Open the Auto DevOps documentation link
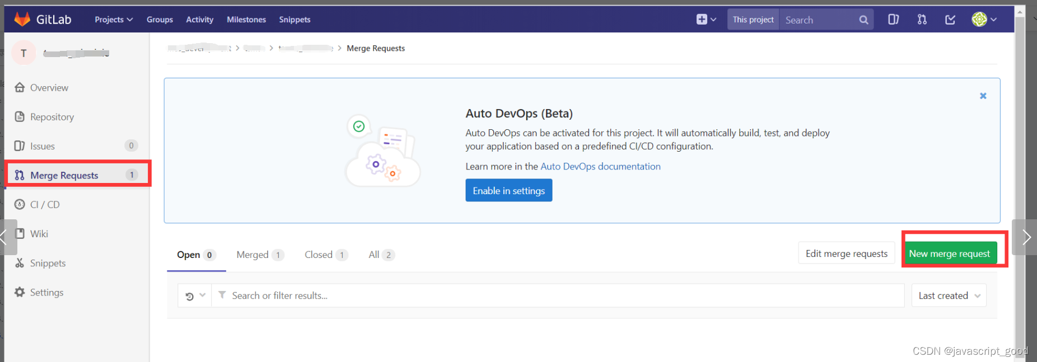1037x362 pixels. [600, 166]
